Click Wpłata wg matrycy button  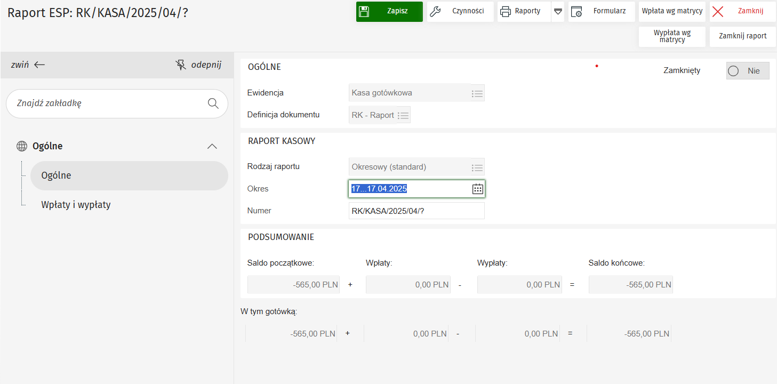tap(672, 11)
